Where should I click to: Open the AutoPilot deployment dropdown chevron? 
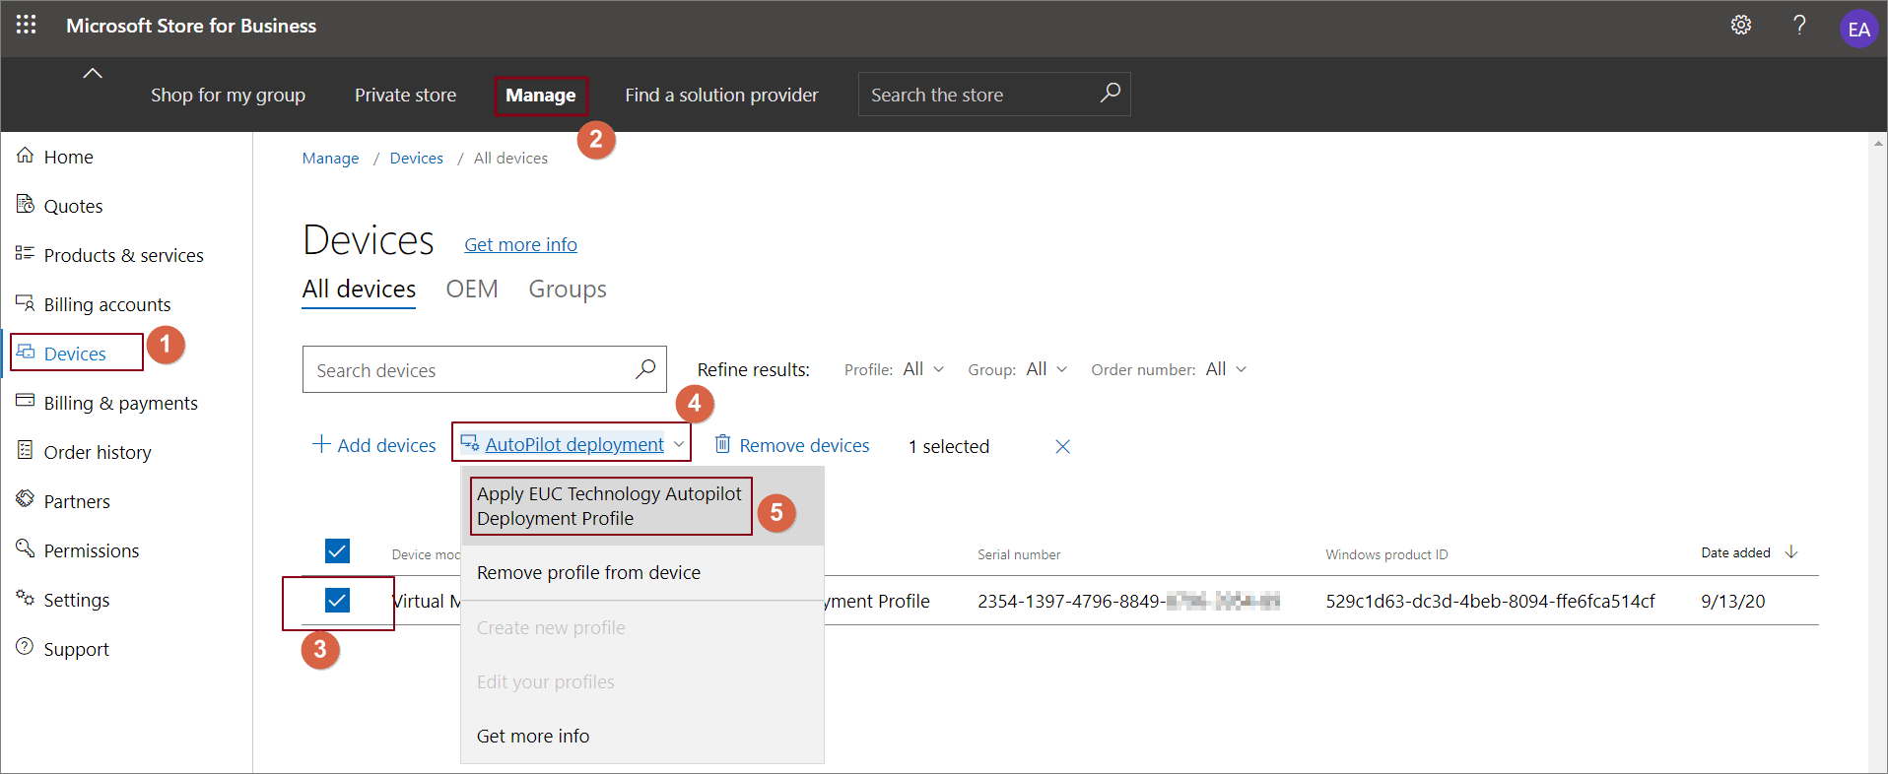click(x=679, y=444)
